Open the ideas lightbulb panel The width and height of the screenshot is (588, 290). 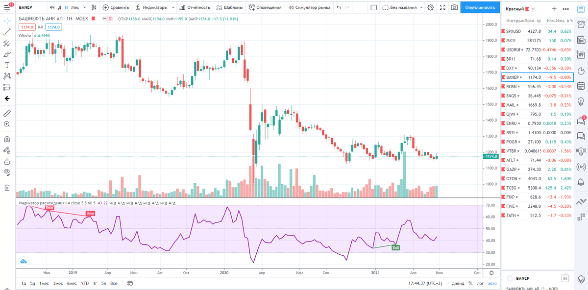click(581, 101)
